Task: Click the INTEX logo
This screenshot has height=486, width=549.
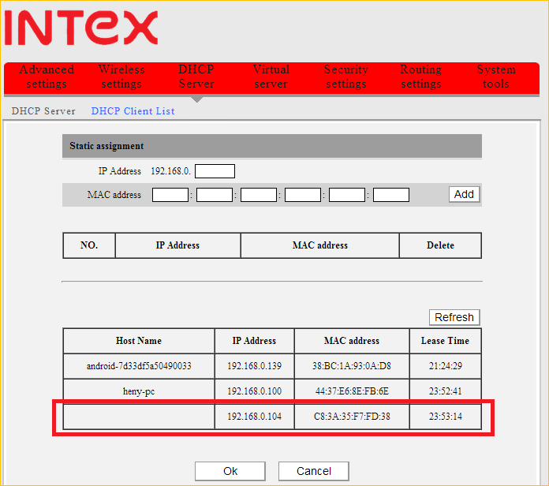Action: point(81,26)
